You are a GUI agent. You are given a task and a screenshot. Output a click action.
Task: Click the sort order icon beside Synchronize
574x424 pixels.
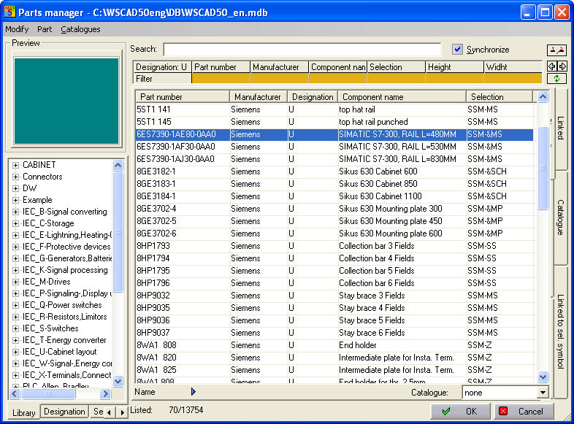556,50
